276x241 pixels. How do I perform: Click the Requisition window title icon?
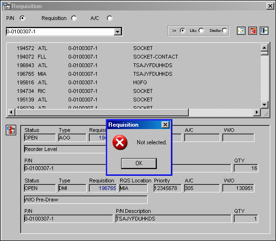(x=7, y=6)
